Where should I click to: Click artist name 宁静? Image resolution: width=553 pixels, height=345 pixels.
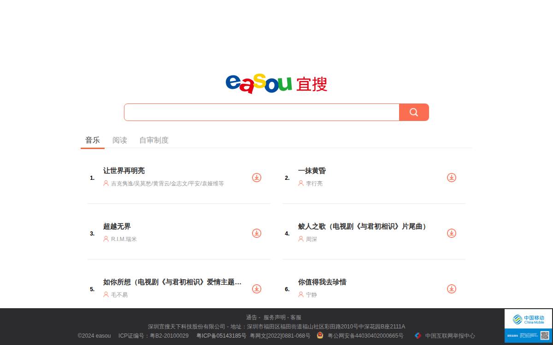point(312,295)
